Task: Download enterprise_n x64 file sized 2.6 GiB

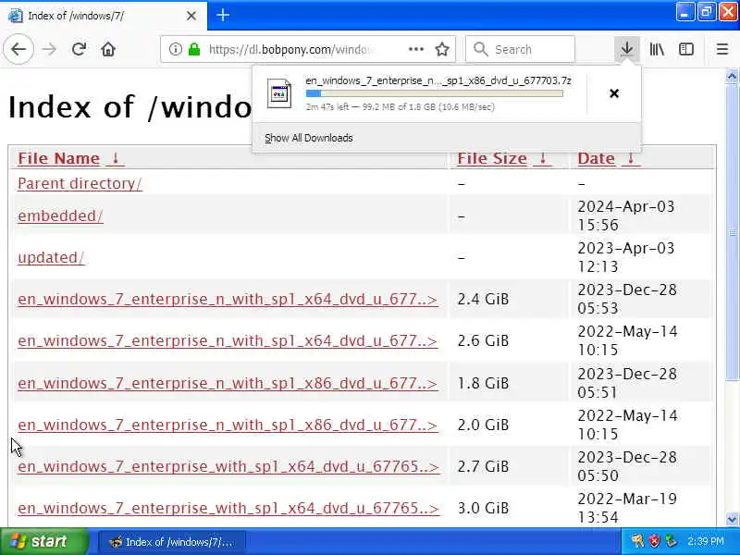Action: [x=228, y=340]
